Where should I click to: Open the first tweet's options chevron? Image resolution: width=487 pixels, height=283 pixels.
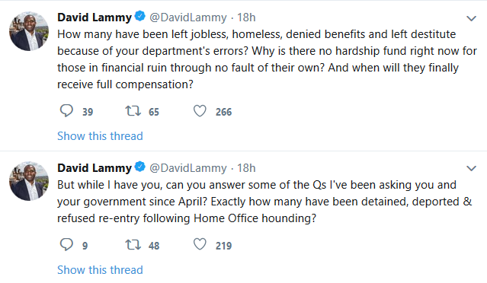[471, 18]
